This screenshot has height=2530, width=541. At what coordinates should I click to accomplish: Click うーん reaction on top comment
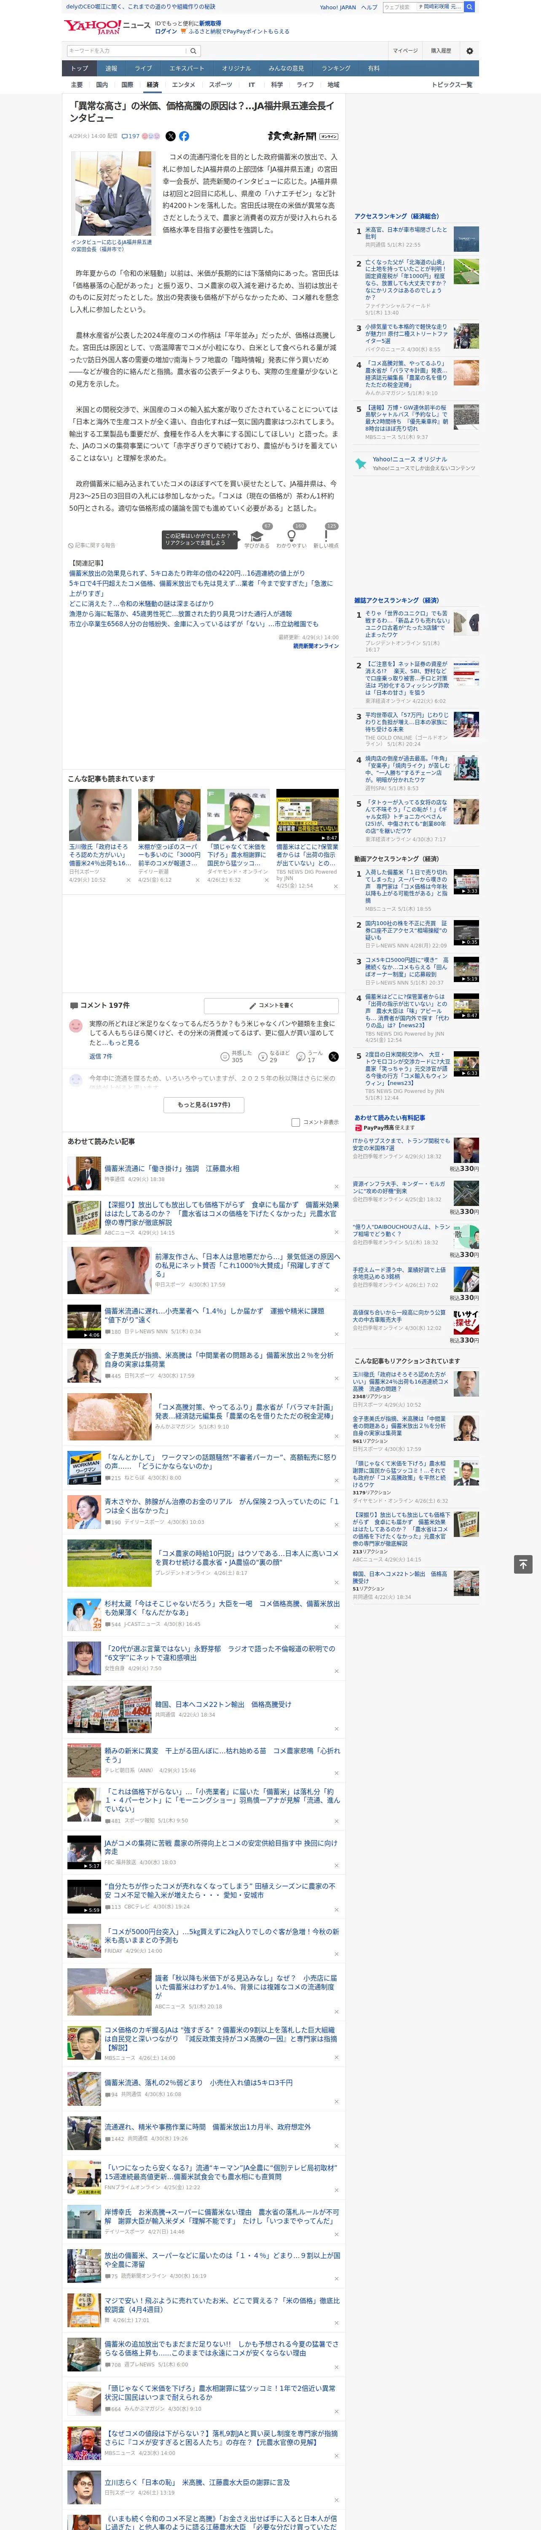tap(309, 1056)
